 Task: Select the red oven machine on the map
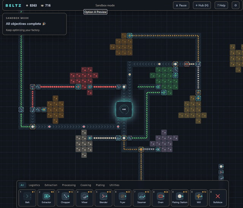click(x=187, y=64)
